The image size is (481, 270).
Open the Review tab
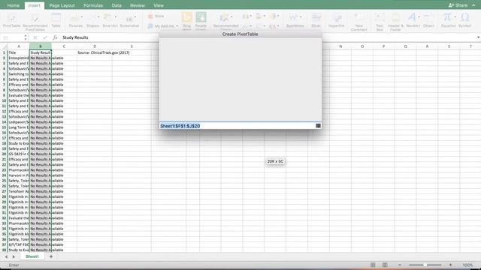[137, 5]
